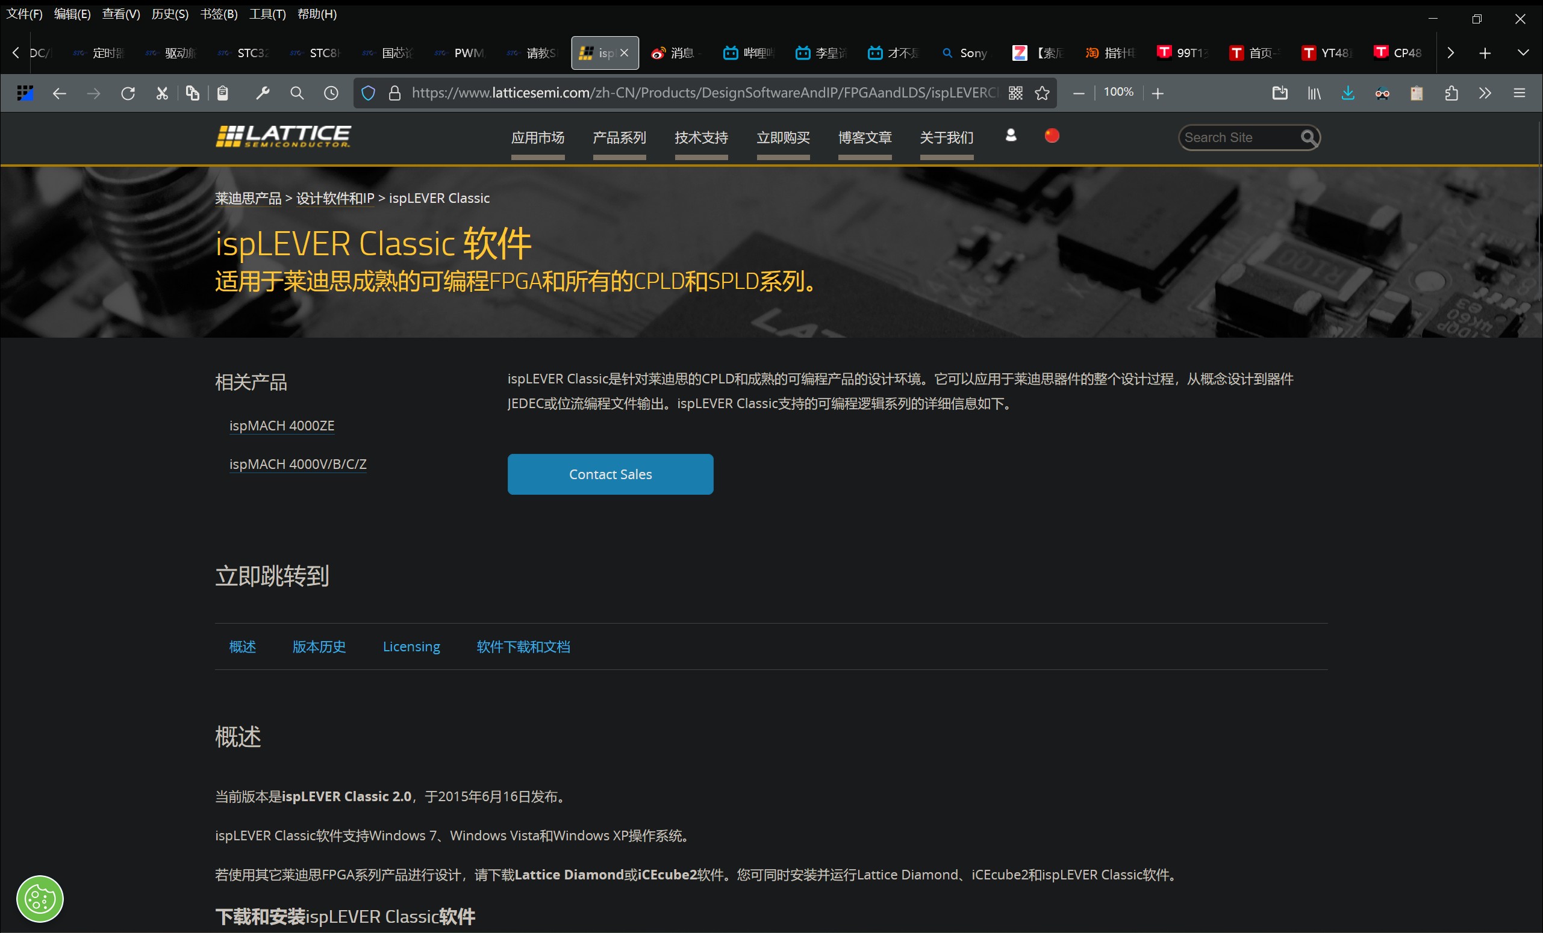
Task: Open the 帮助(H) menu
Action: pyautogui.click(x=317, y=14)
